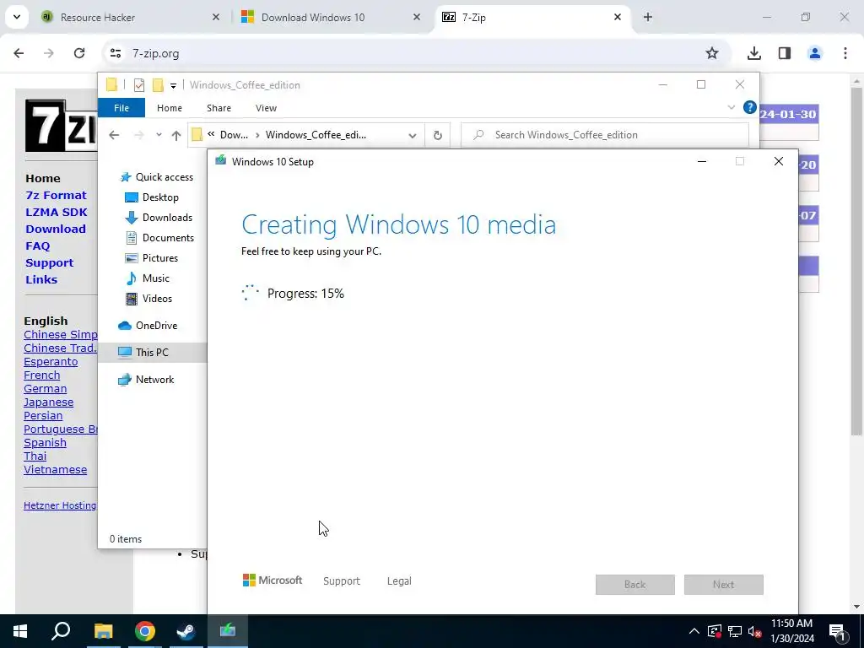Switch 7-Zip site language to Vietnamese
864x648 pixels.
click(55, 470)
